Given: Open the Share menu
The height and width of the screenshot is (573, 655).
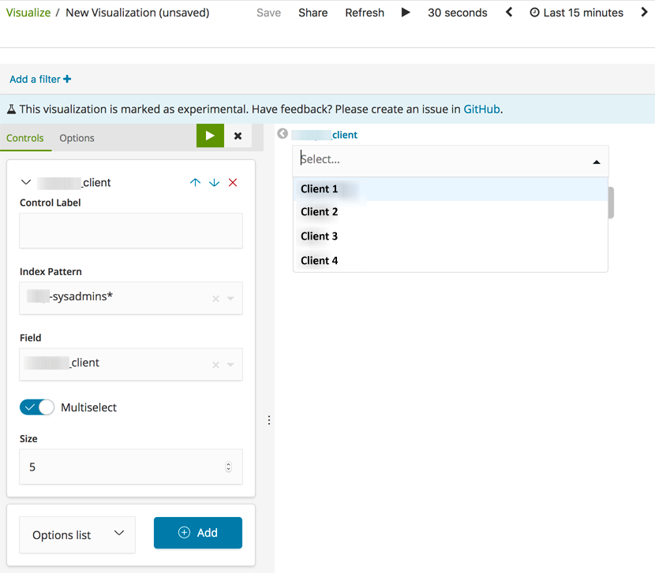Looking at the screenshot, I should point(313,13).
